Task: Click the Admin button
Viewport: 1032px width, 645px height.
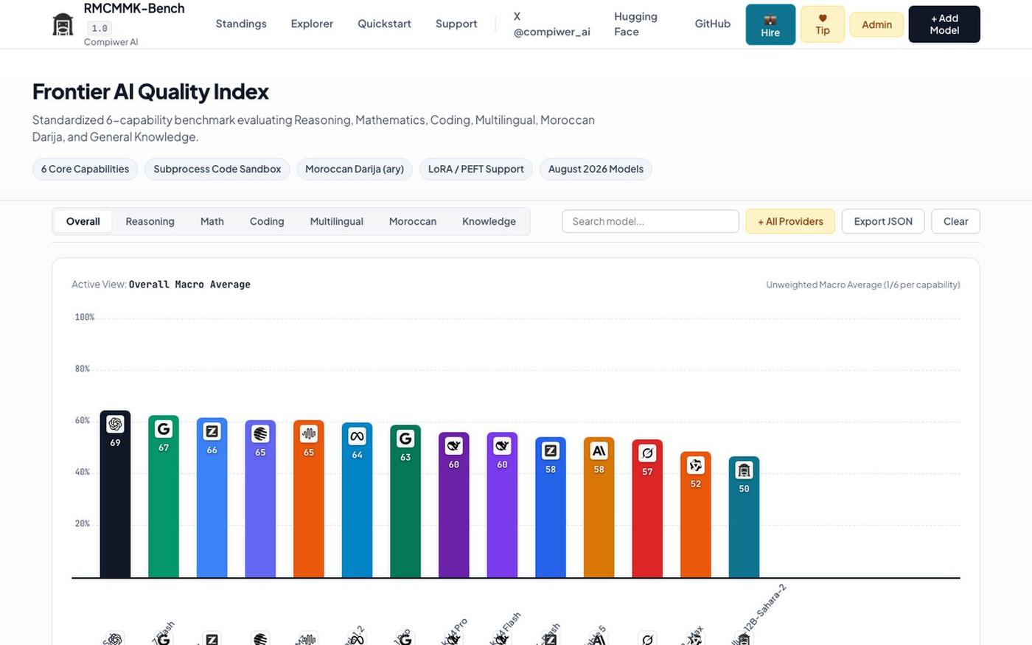Action: pyautogui.click(x=877, y=24)
